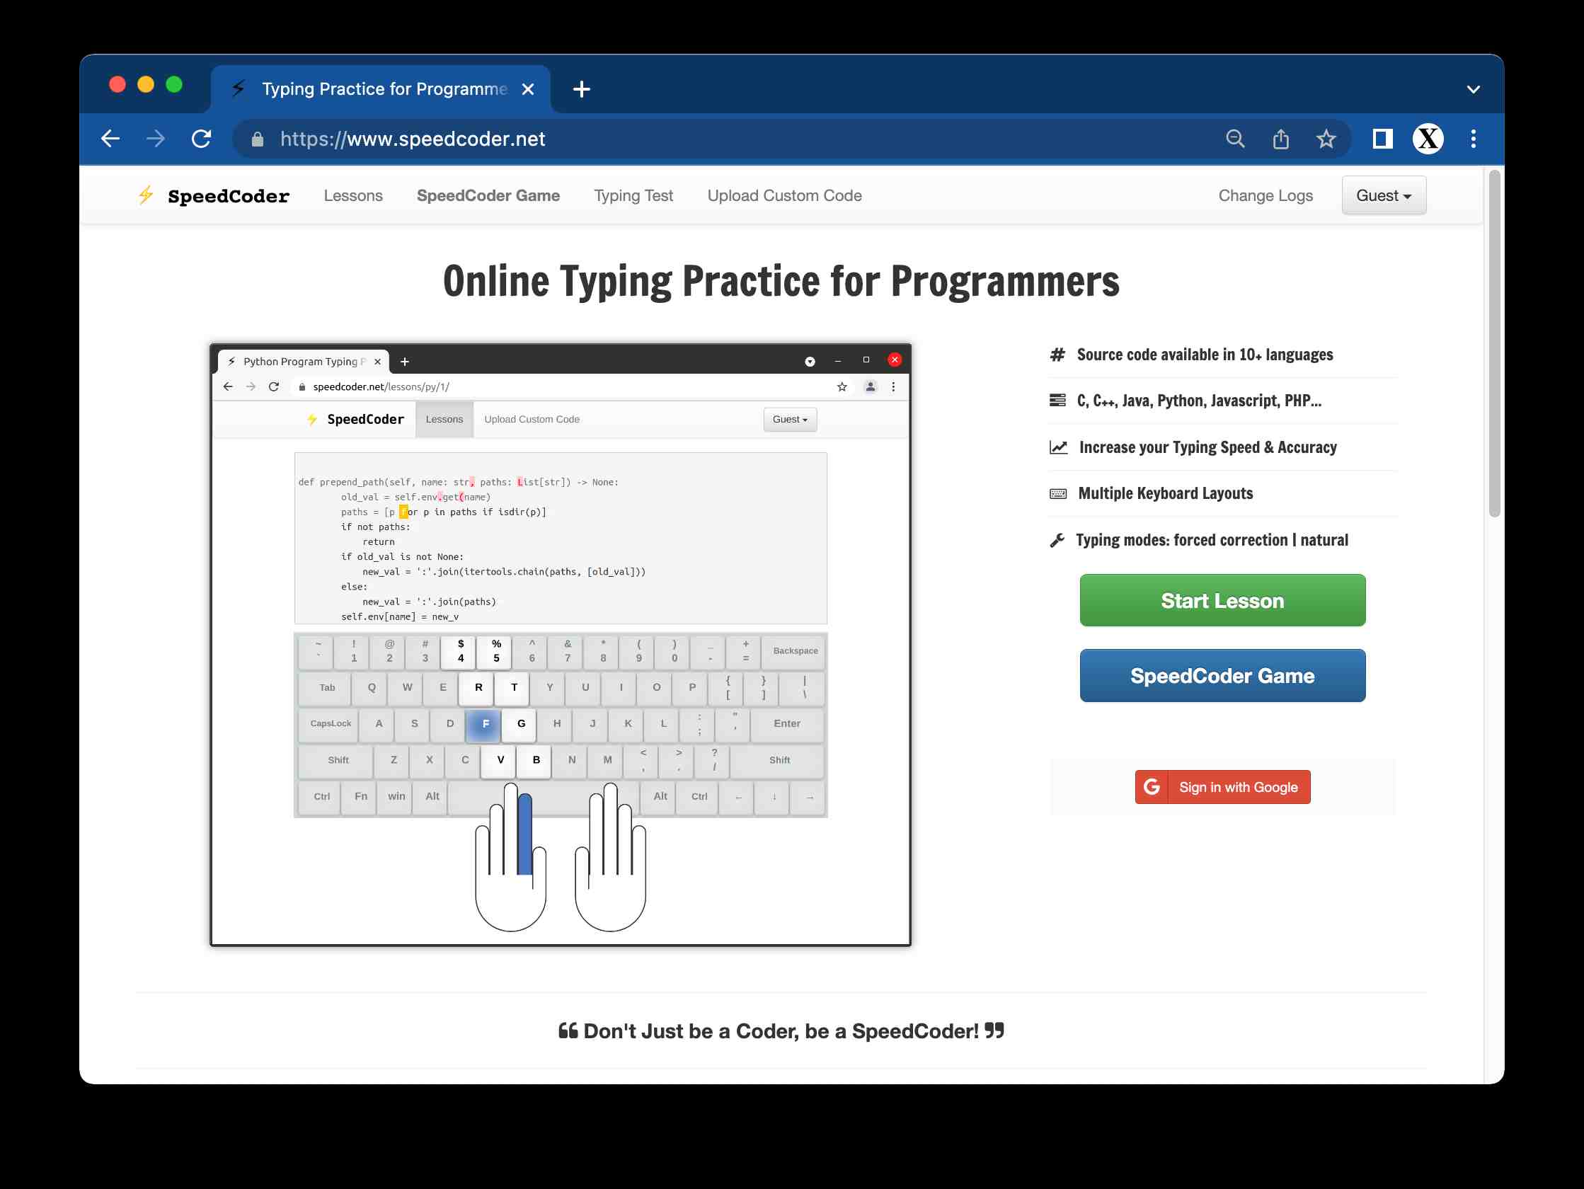The image size is (1584, 1189).
Task: Open the side panel icon
Action: pos(1382,138)
